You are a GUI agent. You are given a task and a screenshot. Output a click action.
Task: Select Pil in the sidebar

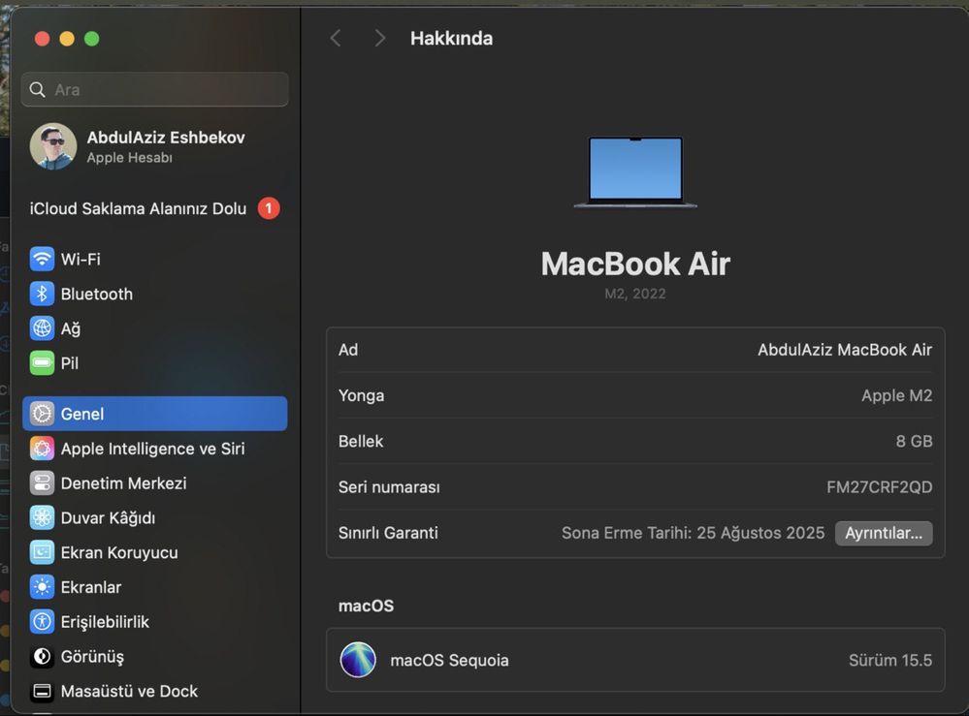(154, 363)
